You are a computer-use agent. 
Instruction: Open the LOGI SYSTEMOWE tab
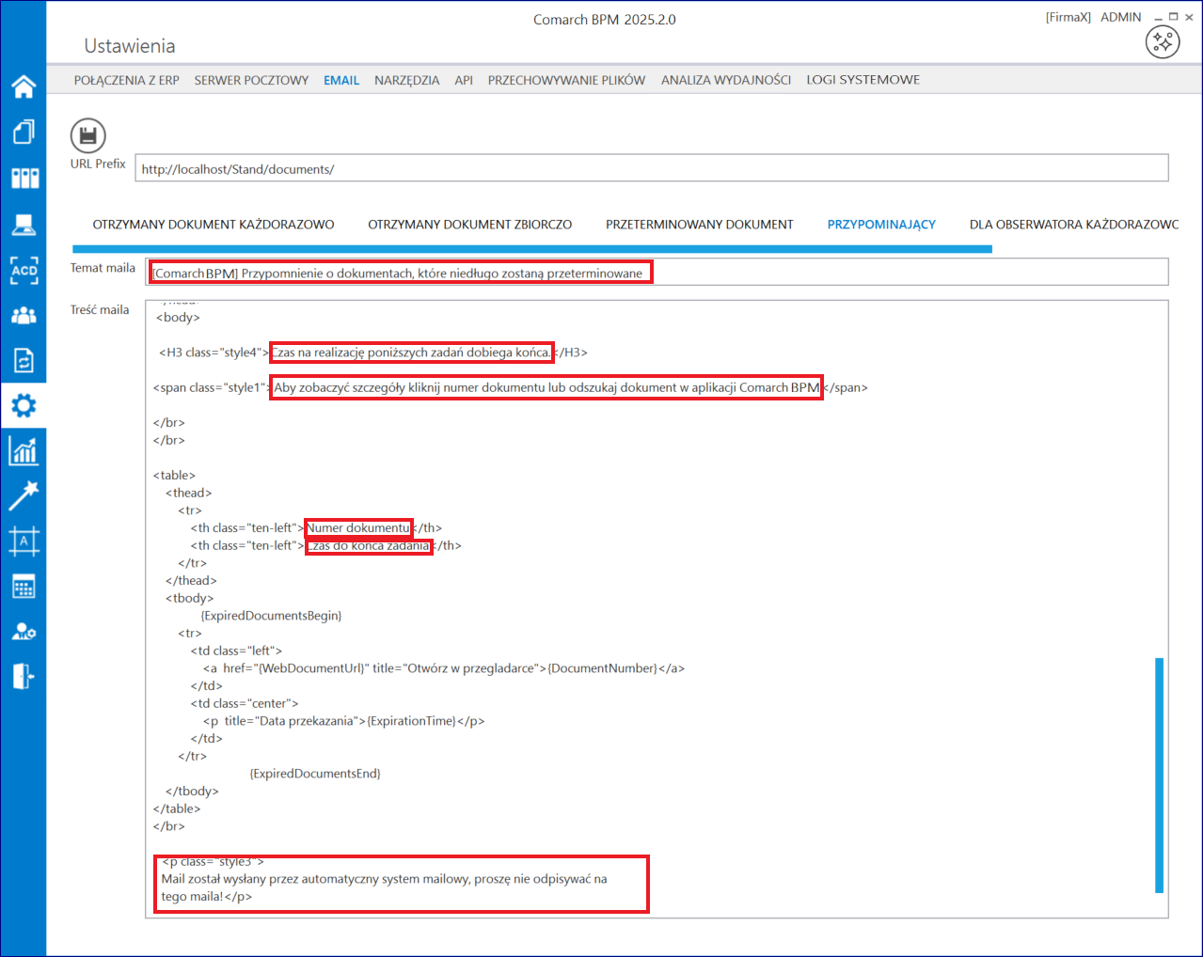(x=863, y=80)
